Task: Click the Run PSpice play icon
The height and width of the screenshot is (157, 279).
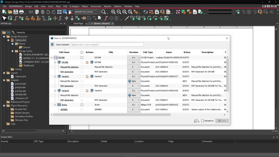Action: click(x=249, y=12)
